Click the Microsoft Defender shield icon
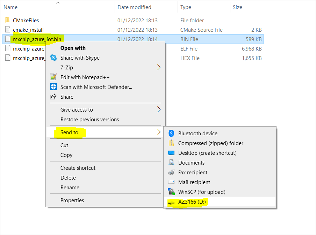 [x=53, y=87]
